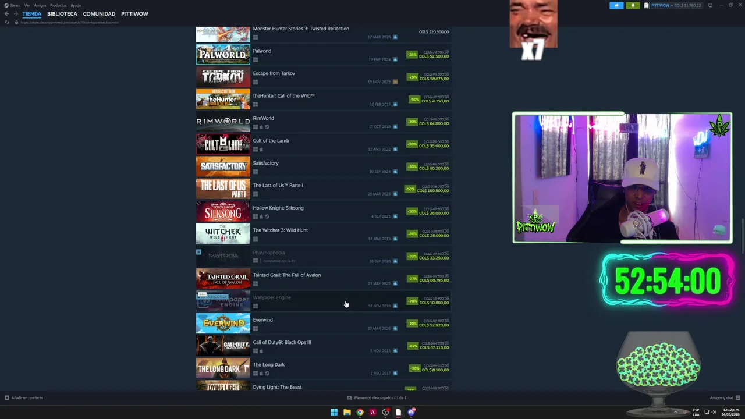Open the taskbar clock and date
This screenshot has width=745, height=419.
coord(730,412)
